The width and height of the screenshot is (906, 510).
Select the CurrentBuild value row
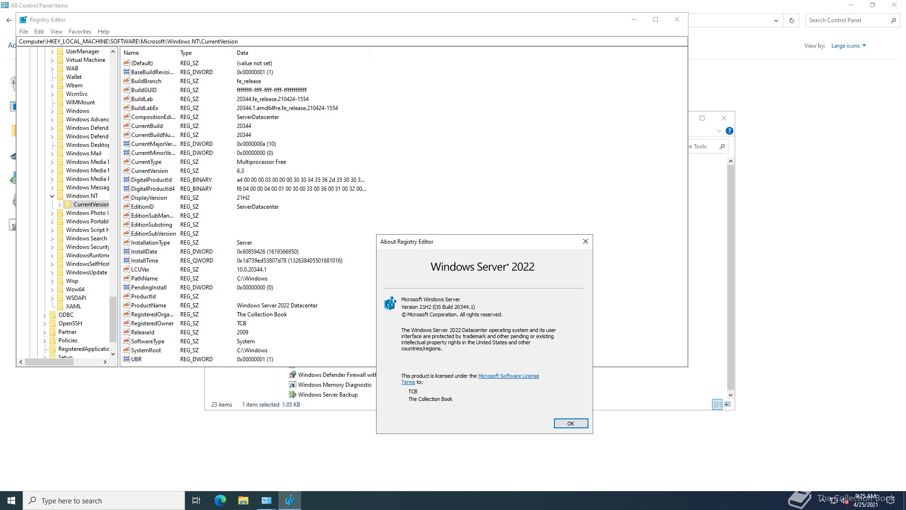[x=245, y=126]
